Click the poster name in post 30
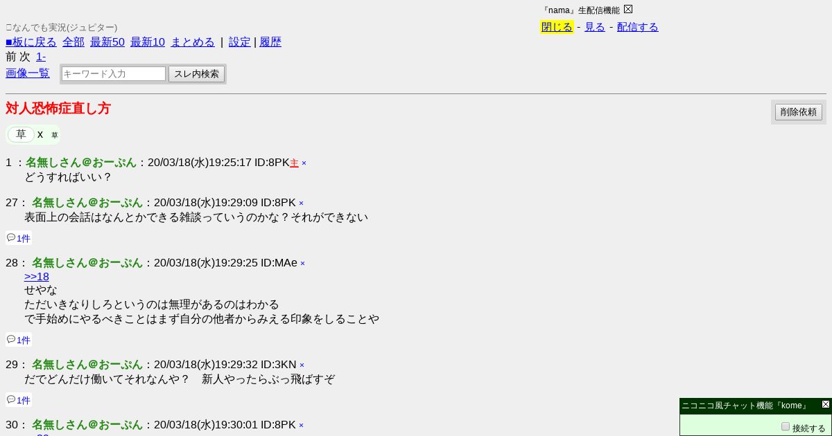832x436 pixels. tap(87, 425)
